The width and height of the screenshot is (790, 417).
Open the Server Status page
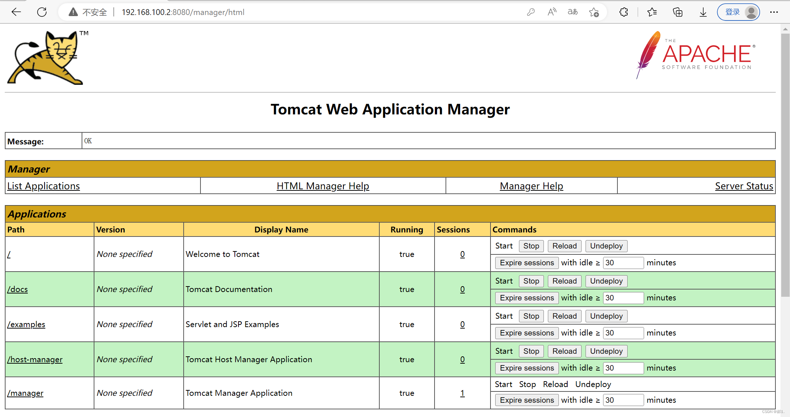(x=744, y=186)
